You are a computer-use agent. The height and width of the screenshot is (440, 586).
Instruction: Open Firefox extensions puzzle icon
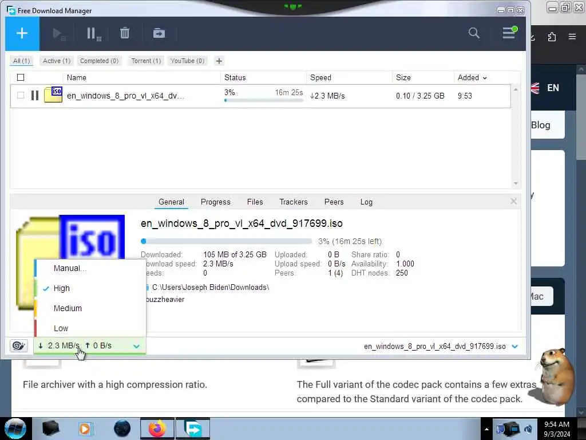552,37
